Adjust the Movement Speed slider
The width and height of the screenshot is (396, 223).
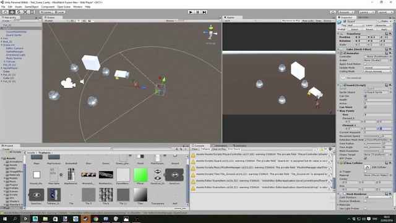click(x=372, y=136)
